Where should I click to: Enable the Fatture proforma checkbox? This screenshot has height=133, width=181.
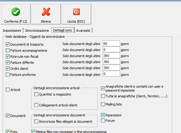(x=8, y=75)
